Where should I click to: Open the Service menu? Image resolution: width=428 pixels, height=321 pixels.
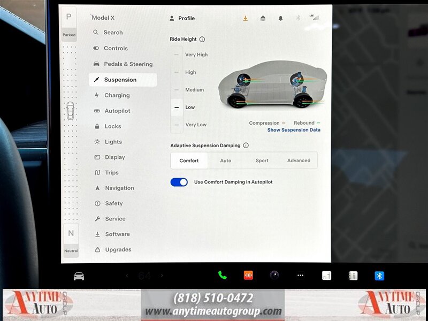pyautogui.click(x=110, y=219)
